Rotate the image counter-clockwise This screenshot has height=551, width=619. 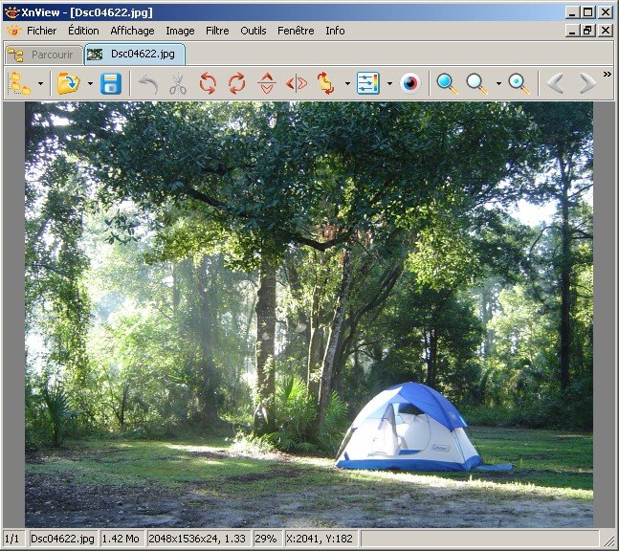coord(208,83)
